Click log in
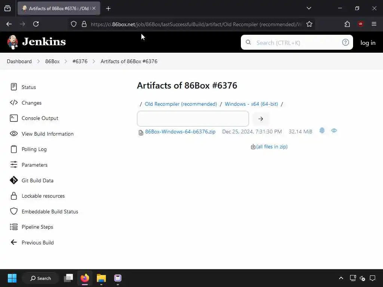The height and width of the screenshot is (287, 383). pos(368,43)
